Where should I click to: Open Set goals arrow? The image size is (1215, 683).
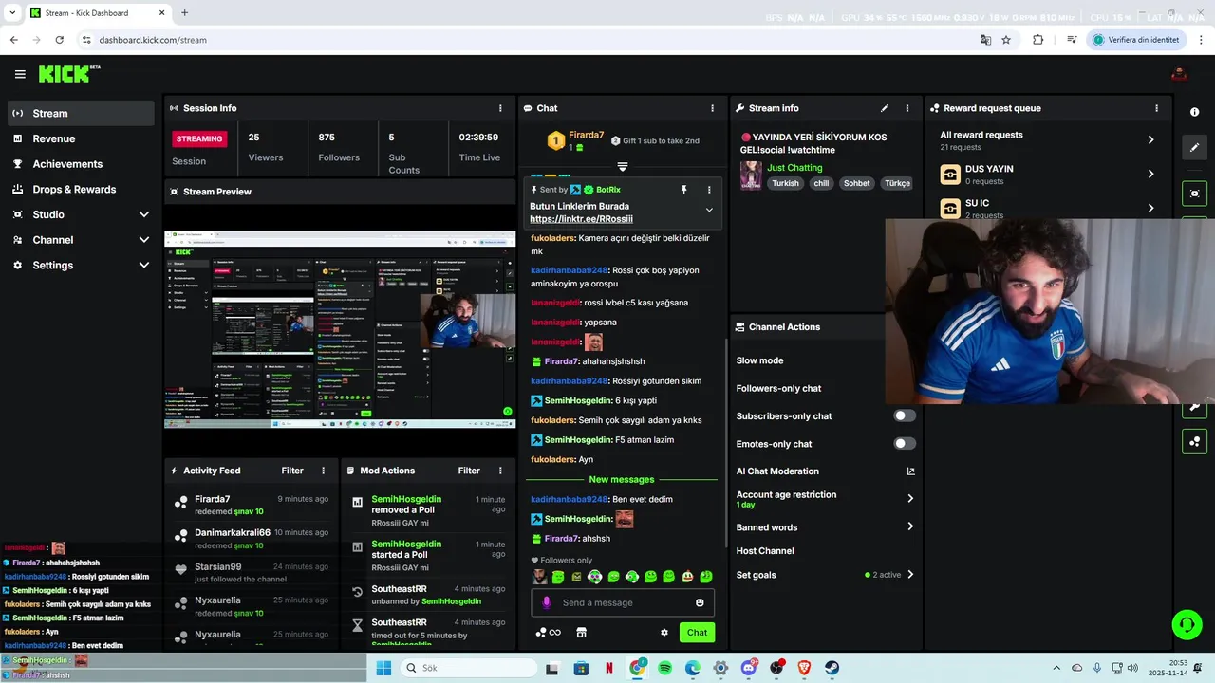point(910,574)
